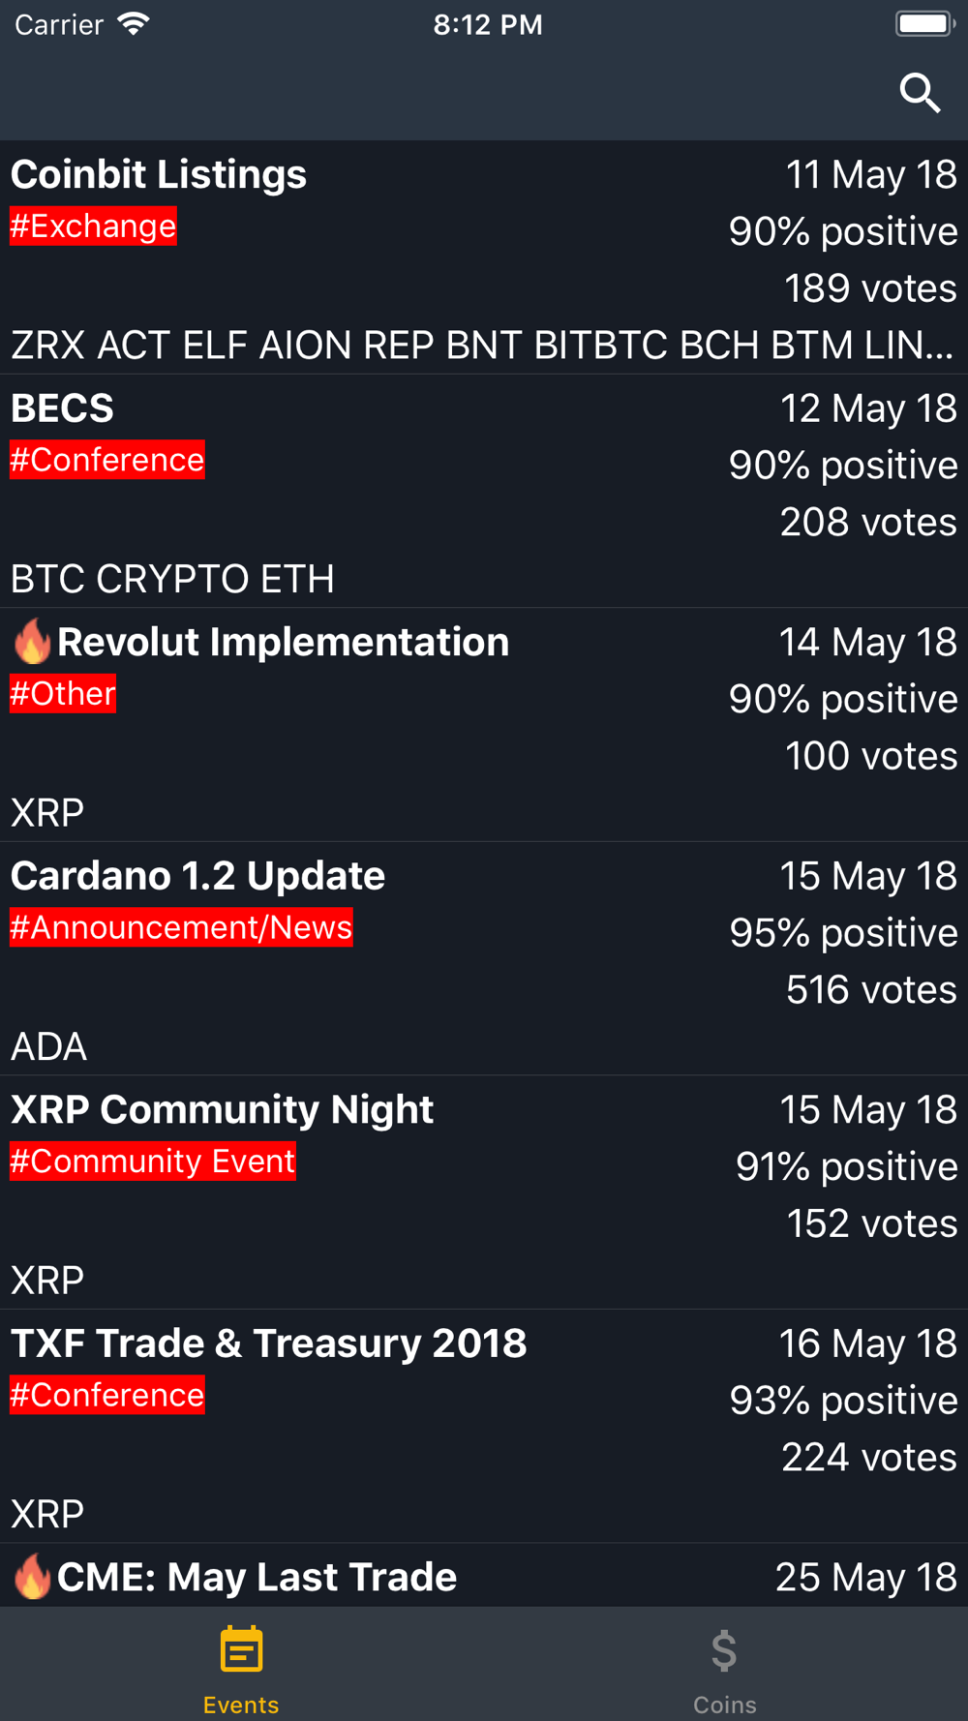Select #Conference tag under TXF Trade
The height and width of the screenshot is (1721, 968).
pos(106,1395)
